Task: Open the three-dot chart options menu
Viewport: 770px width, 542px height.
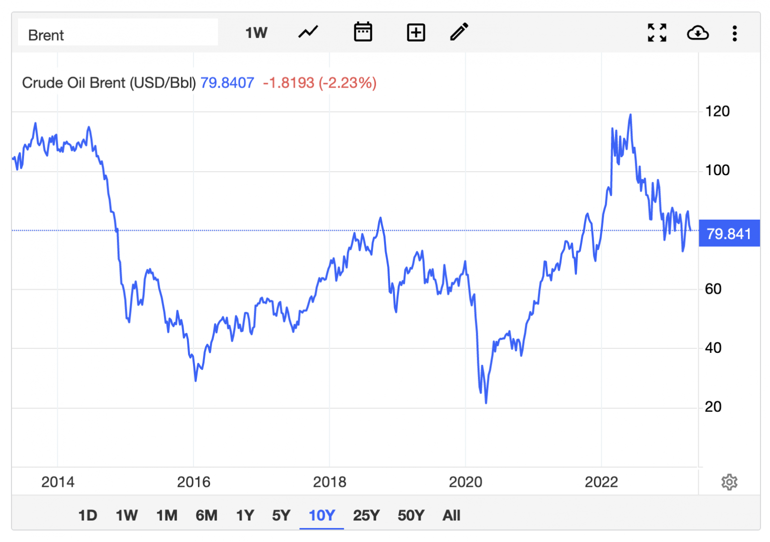Action: [x=734, y=33]
